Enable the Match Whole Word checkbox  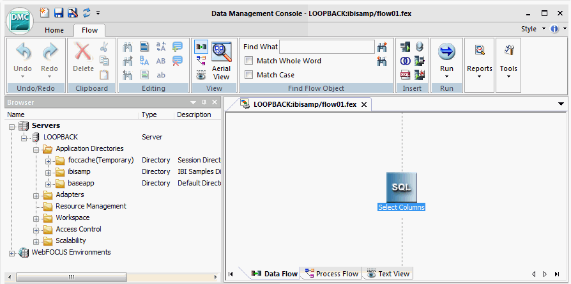point(248,61)
